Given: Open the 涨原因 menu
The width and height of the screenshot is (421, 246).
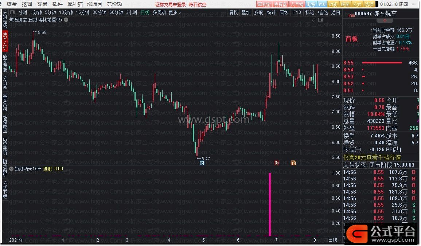Looking at the screenshot, I should (x=94, y=4).
